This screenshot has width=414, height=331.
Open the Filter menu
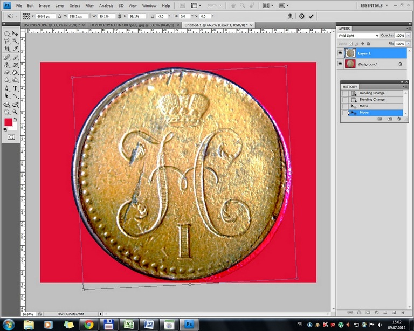89,5
